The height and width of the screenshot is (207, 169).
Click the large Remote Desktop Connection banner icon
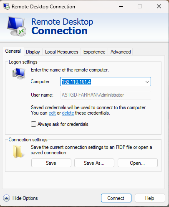coord(17,26)
